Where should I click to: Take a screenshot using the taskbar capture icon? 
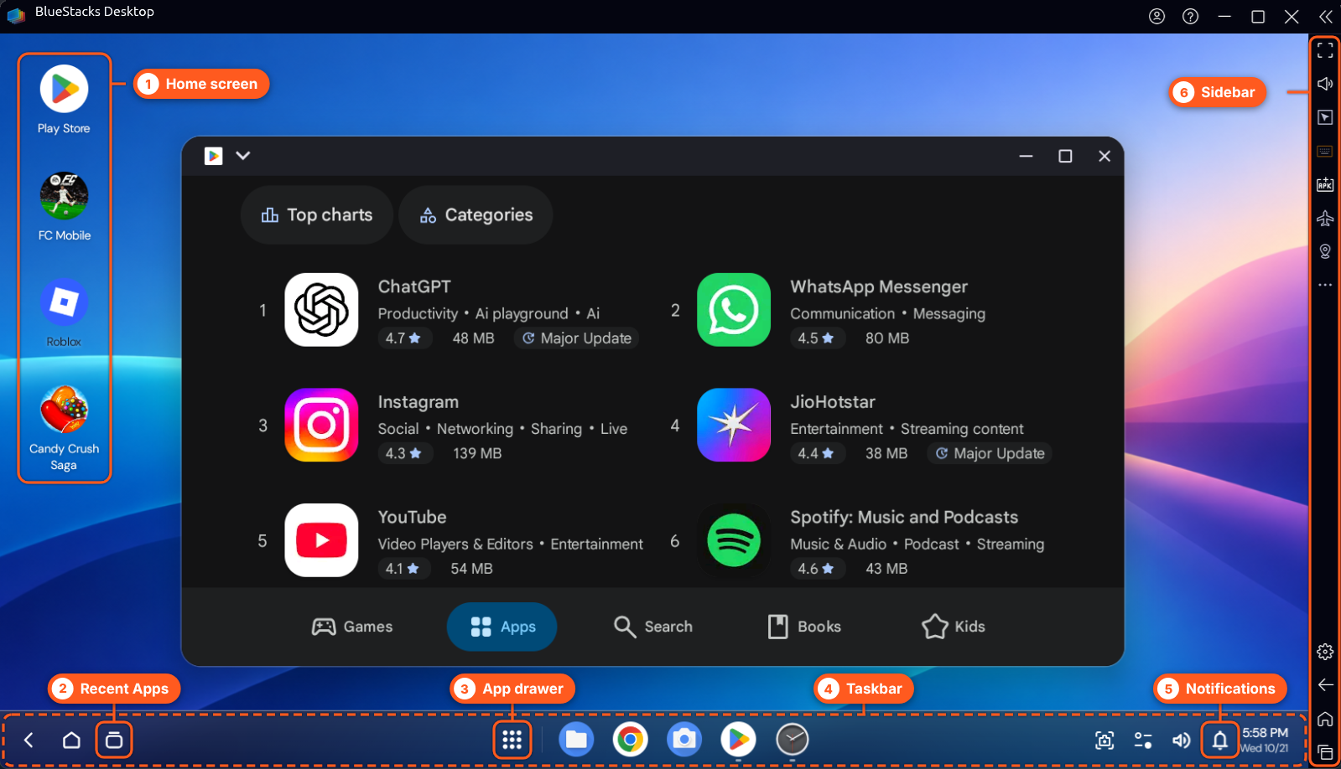click(x=1105, y=741)
